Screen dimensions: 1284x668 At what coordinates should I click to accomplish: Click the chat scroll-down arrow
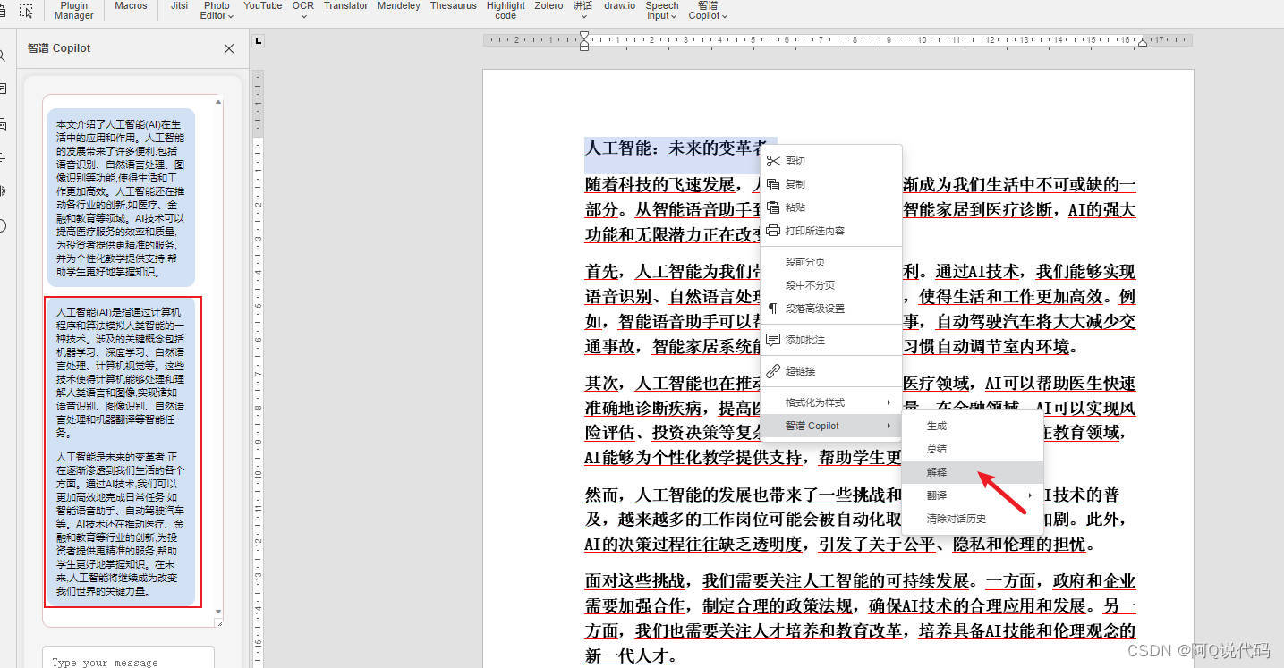tap(218, 612)
